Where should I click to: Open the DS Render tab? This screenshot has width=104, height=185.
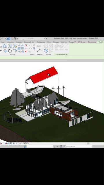[82, 42]
